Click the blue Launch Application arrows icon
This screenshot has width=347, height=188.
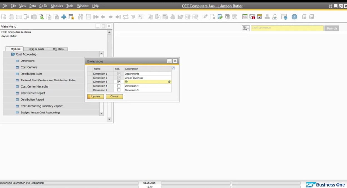pyautogui.click(x=64, y=17)
